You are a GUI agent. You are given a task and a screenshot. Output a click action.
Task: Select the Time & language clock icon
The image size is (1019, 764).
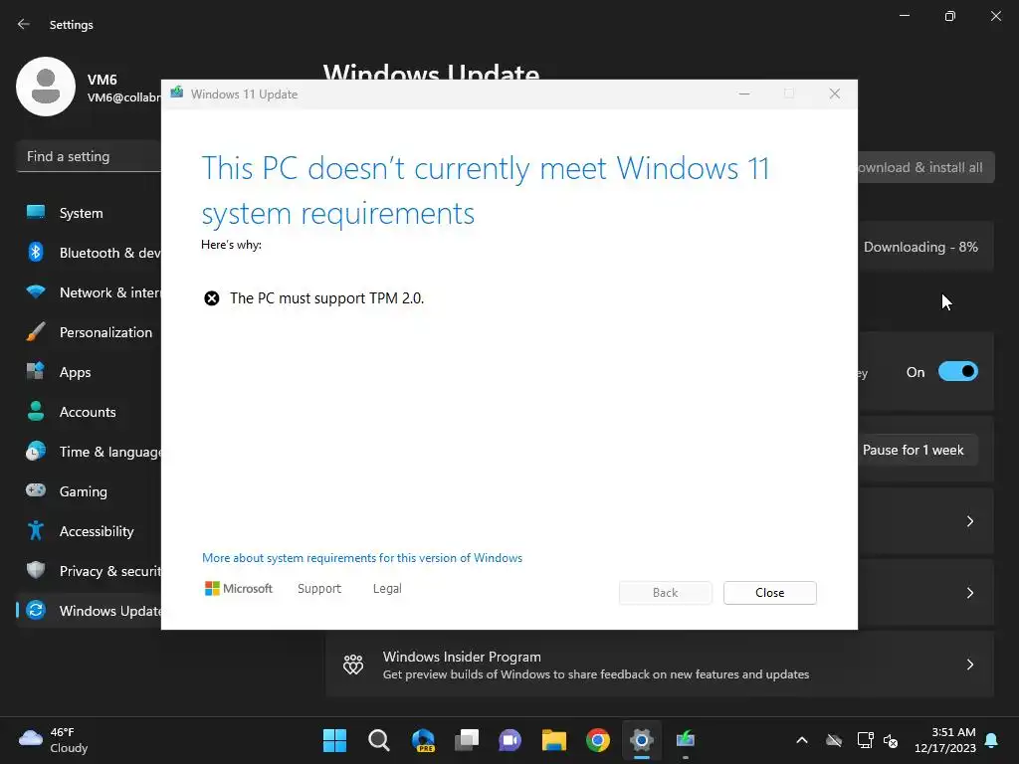point(36,451)
